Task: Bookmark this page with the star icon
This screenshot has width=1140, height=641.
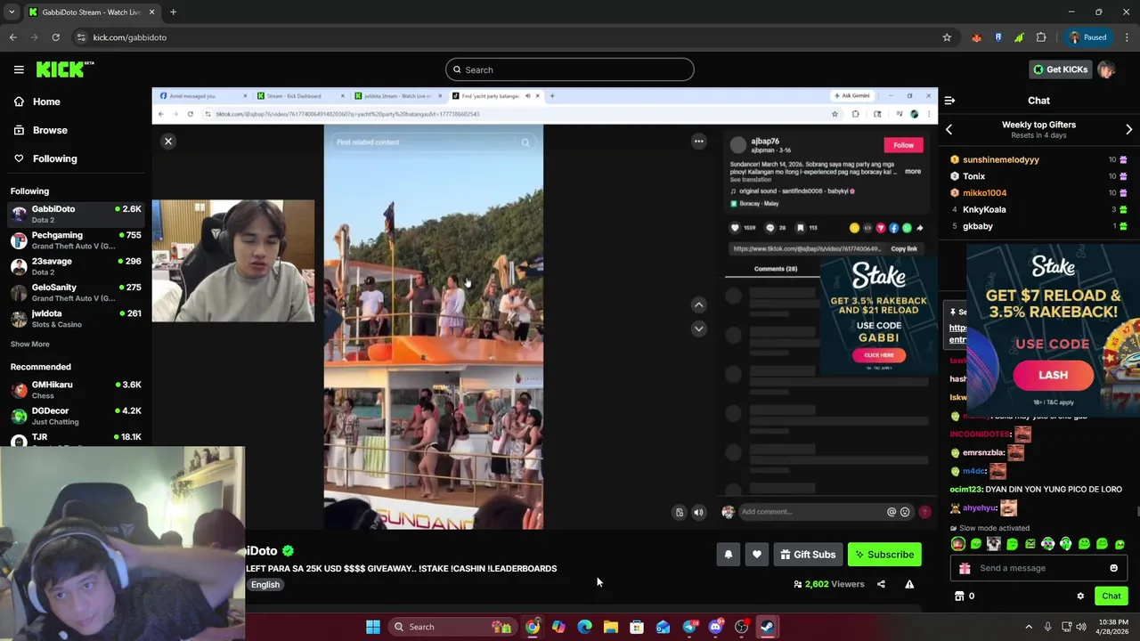Action: (947, 37)
